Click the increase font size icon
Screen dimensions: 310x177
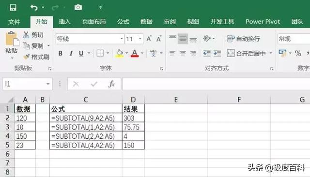tap(149, 39)
